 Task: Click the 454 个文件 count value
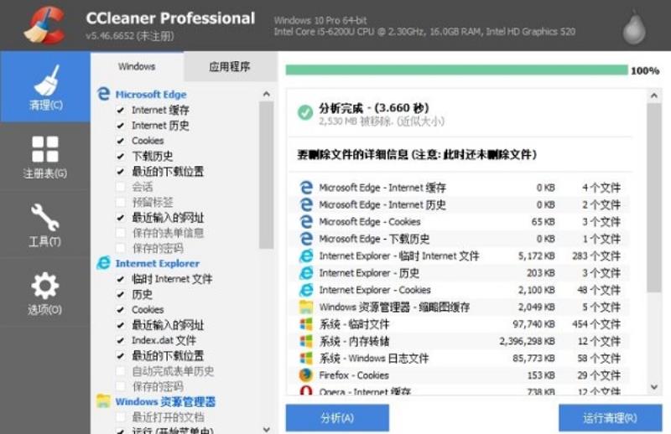[596, 324]
